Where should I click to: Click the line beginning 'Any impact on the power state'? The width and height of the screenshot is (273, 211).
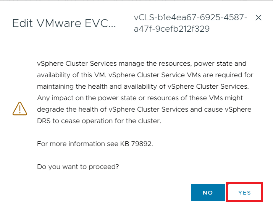tap(140, 98)
